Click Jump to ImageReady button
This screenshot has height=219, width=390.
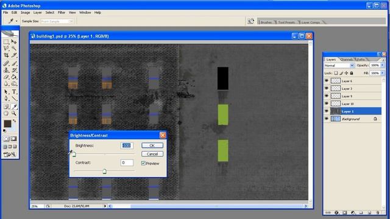10,155
